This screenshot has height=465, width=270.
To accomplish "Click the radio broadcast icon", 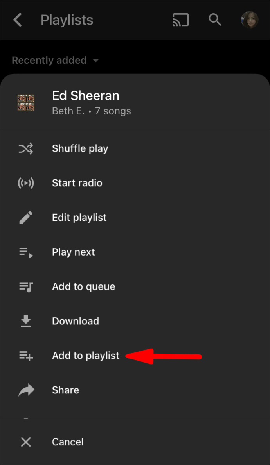I will (26, 183).
